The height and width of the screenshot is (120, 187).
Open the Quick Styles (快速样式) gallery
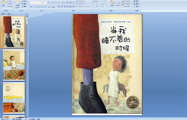point(118,4)
